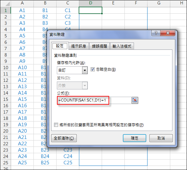Select column A header
Viewport: 187px width, 170px height.
(x=22, y=3)
